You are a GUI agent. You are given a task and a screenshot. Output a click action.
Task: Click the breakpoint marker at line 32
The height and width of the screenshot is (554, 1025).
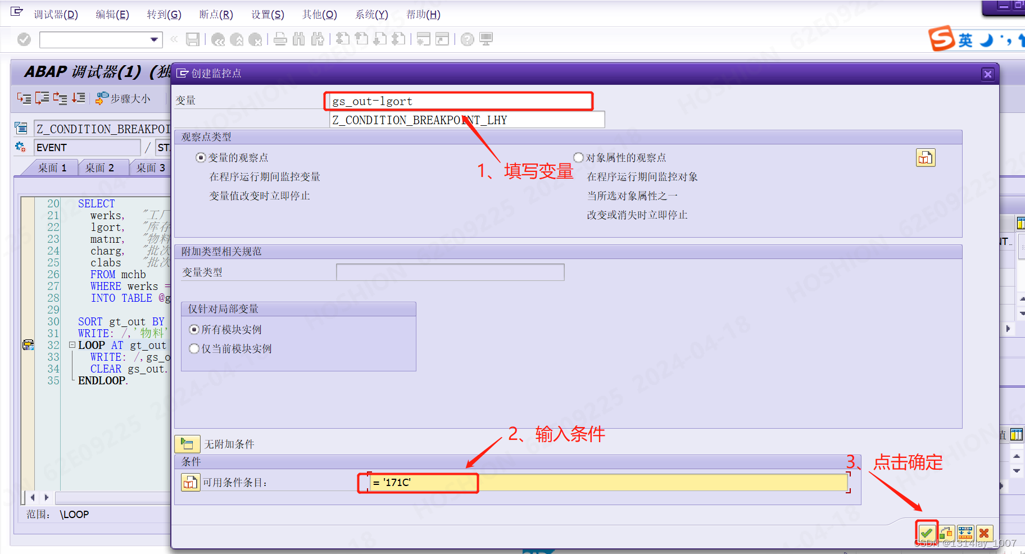coord(28,345)
